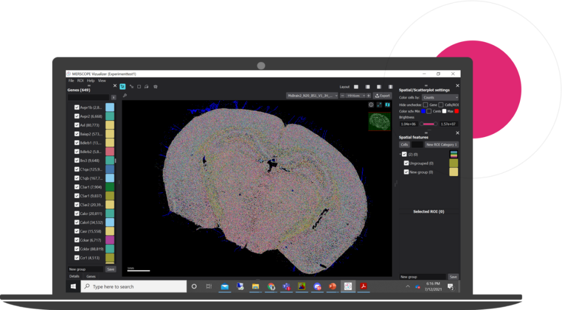The height and width of the screenshot is (310, 562).
Task: Choose the rectangle ROI drawing tool
Action: (x=139, y=87)
